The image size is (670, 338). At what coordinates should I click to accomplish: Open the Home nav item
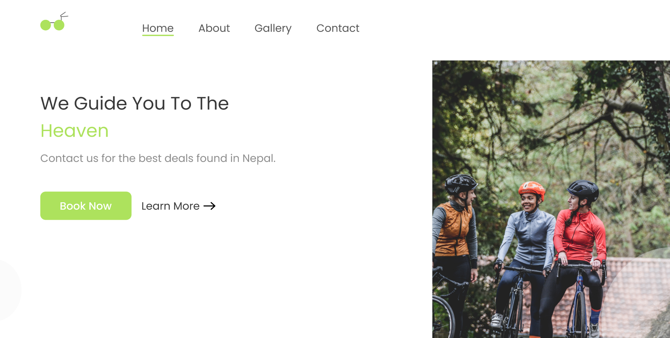[x=158, y=28]
